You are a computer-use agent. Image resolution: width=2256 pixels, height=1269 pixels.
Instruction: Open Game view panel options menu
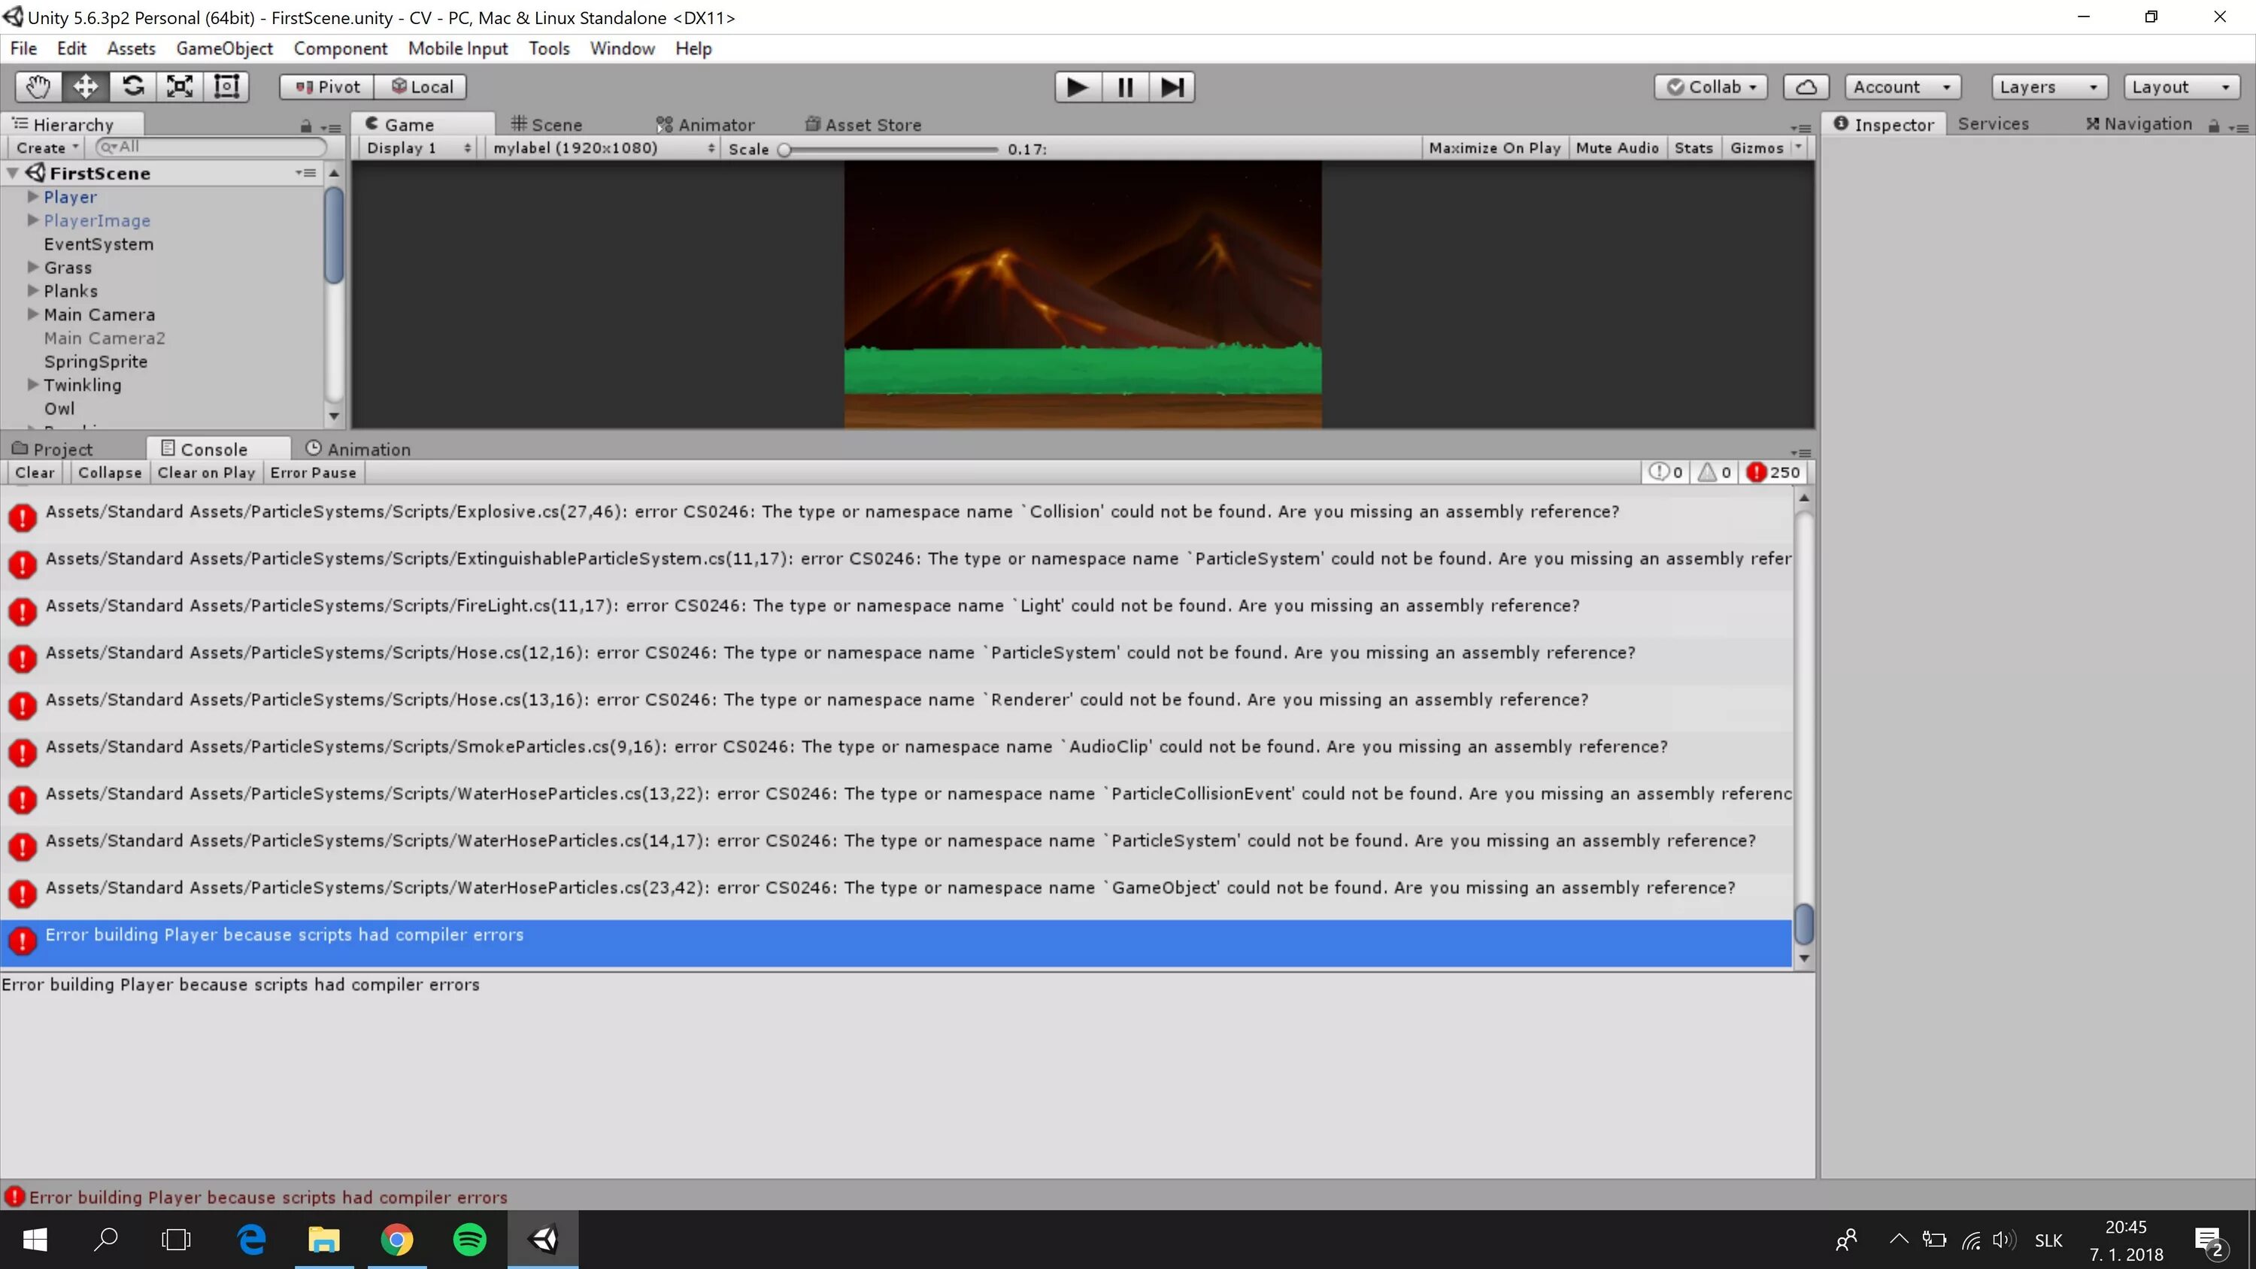click(1800, 127)
